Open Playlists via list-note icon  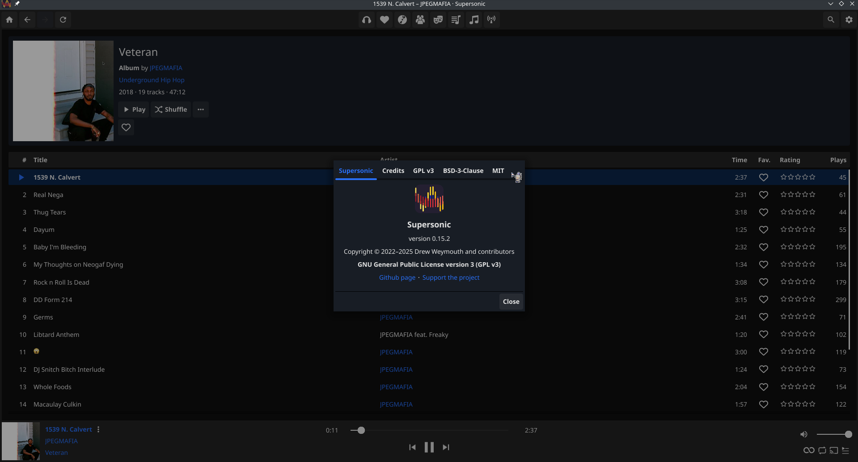[456, 20]
